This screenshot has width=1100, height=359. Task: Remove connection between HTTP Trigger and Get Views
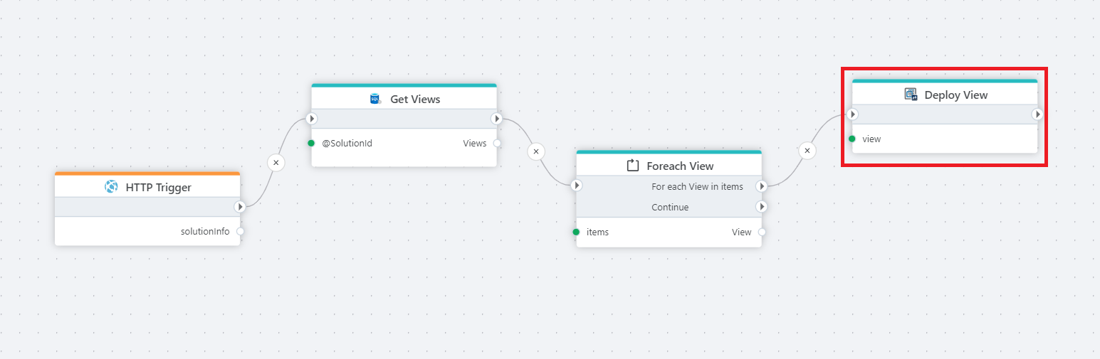276,163
